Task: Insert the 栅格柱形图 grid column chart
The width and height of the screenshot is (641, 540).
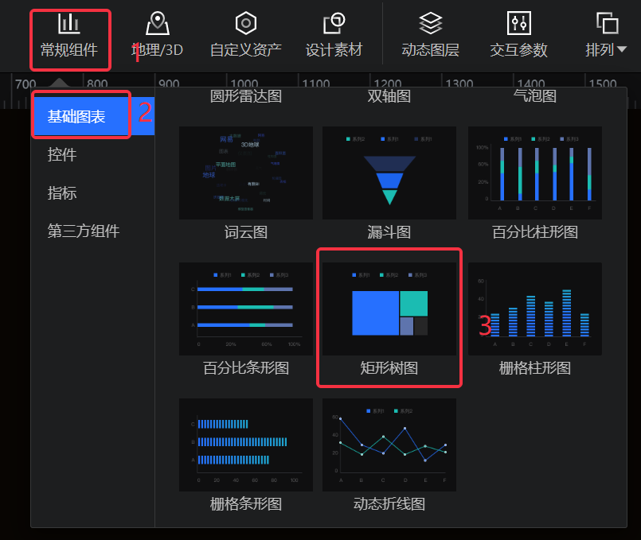Action: (534, 309)
